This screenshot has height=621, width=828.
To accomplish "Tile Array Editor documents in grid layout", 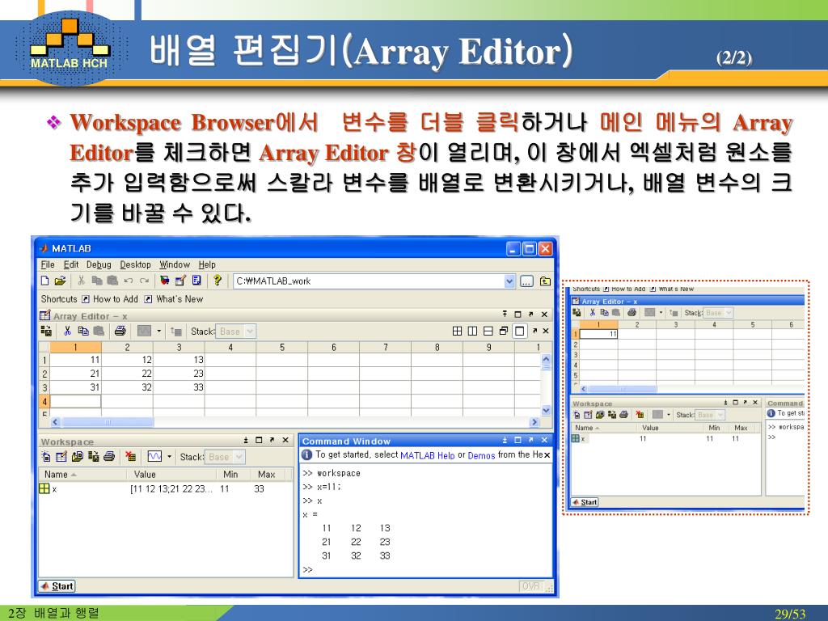I will [458, 331].
